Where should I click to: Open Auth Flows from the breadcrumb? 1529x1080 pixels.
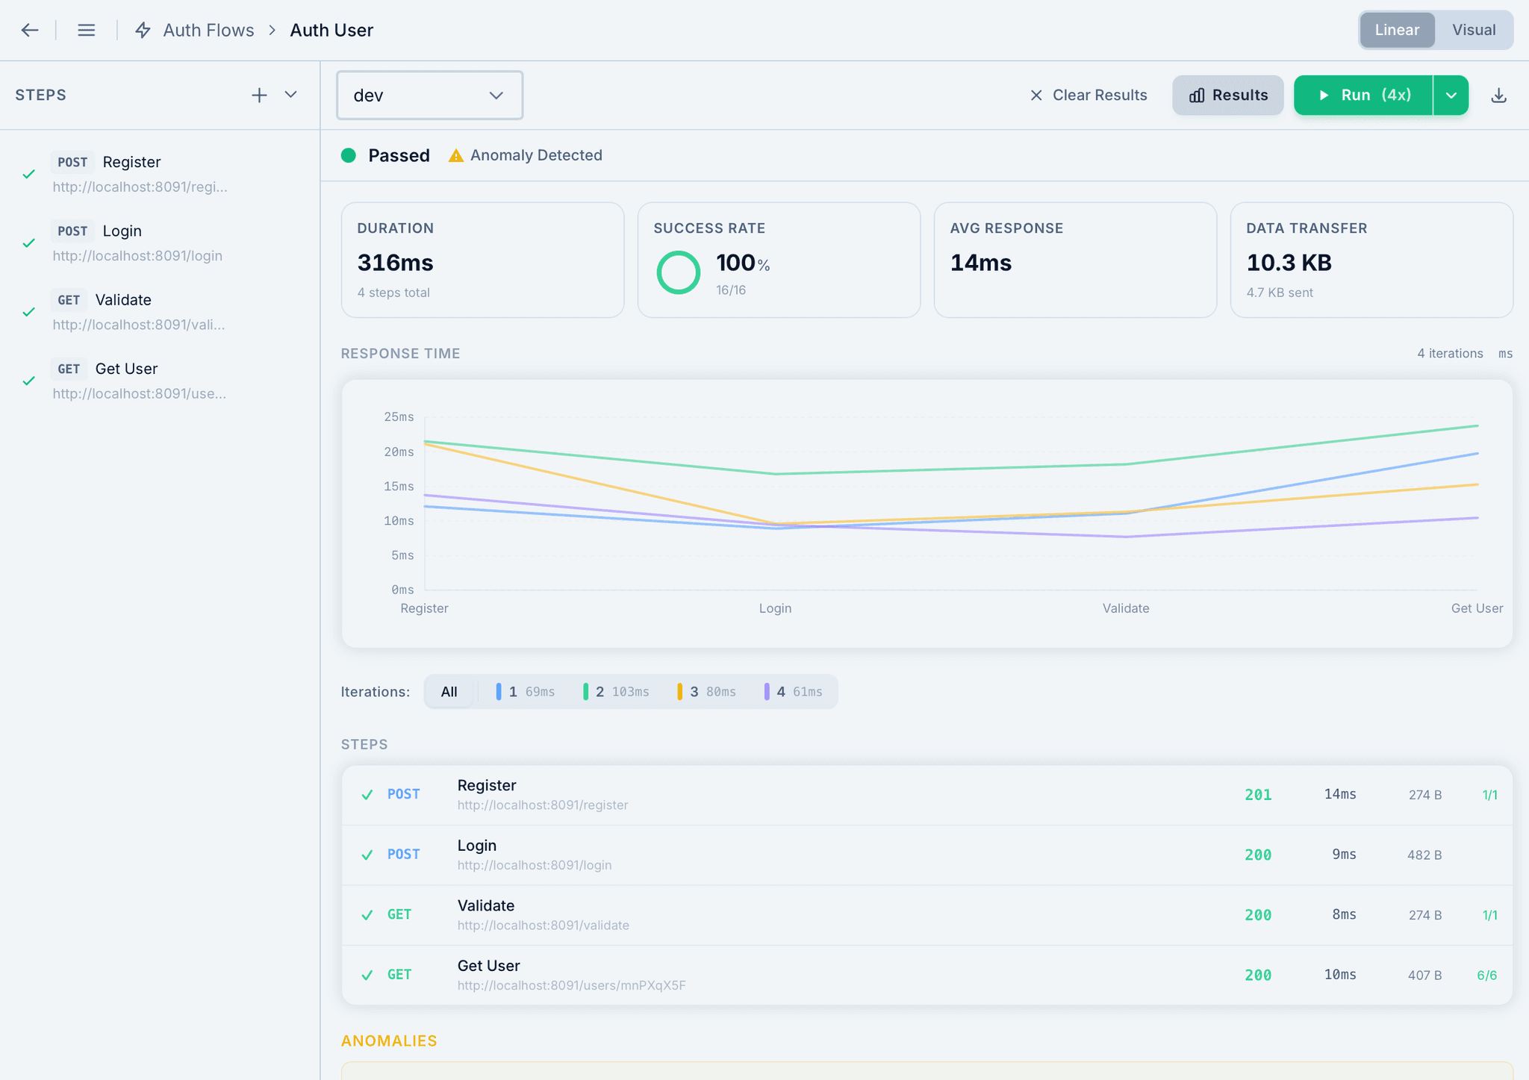pos(208,30)
